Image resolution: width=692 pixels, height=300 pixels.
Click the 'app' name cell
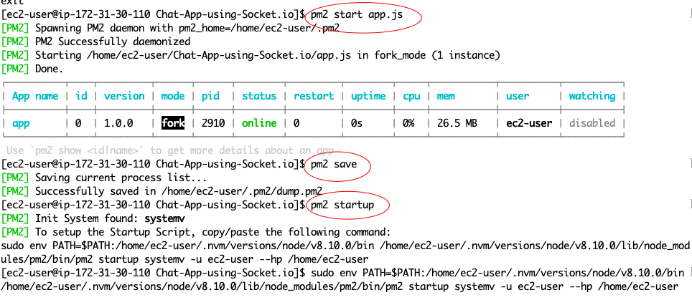click(22, 123)
